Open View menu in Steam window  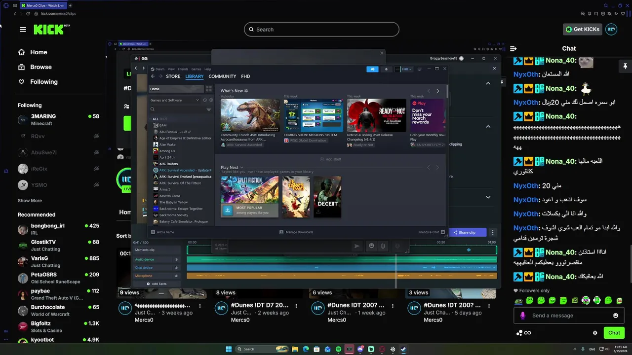[171, 69]
